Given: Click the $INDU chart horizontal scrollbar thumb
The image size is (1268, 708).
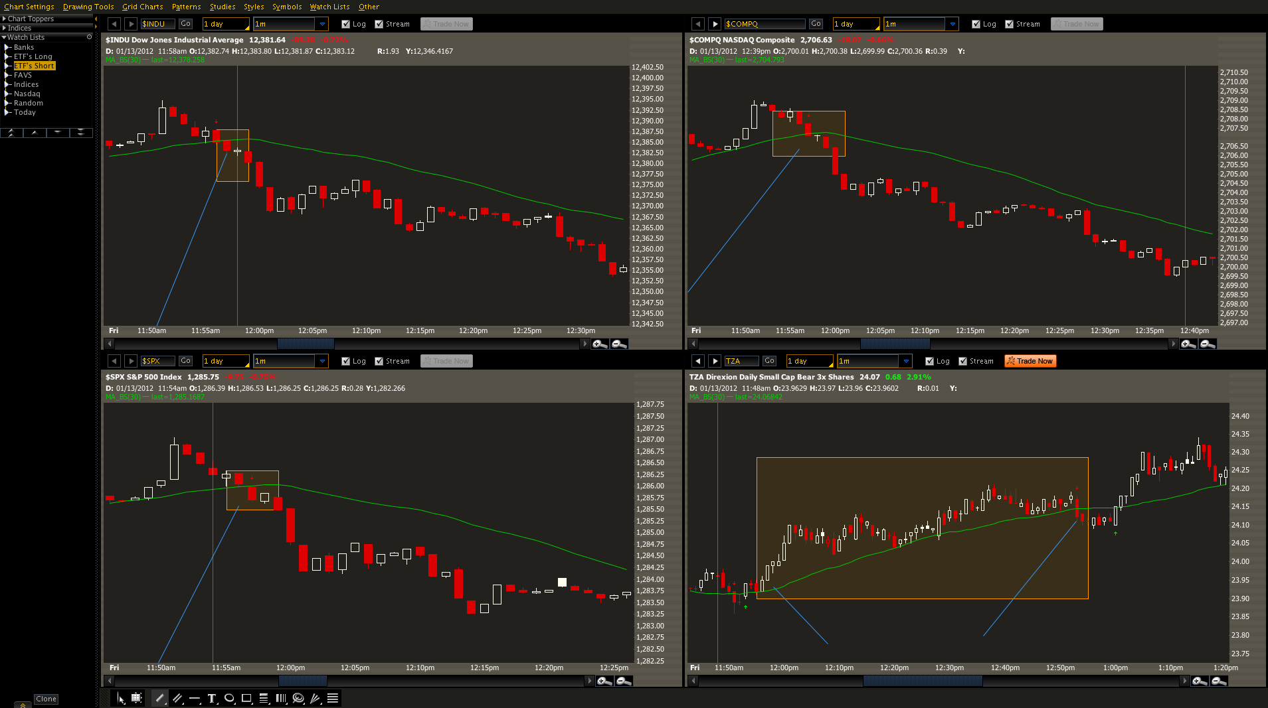Looking at the screenshot, I should click(306, 344).
